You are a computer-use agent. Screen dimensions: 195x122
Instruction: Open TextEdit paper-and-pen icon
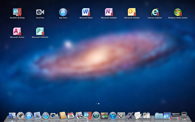coord(138,116)
